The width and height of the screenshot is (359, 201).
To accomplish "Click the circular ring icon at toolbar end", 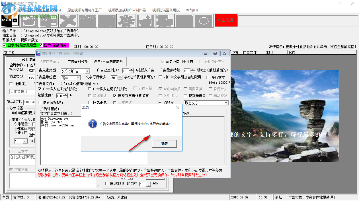I will point(204,20).
